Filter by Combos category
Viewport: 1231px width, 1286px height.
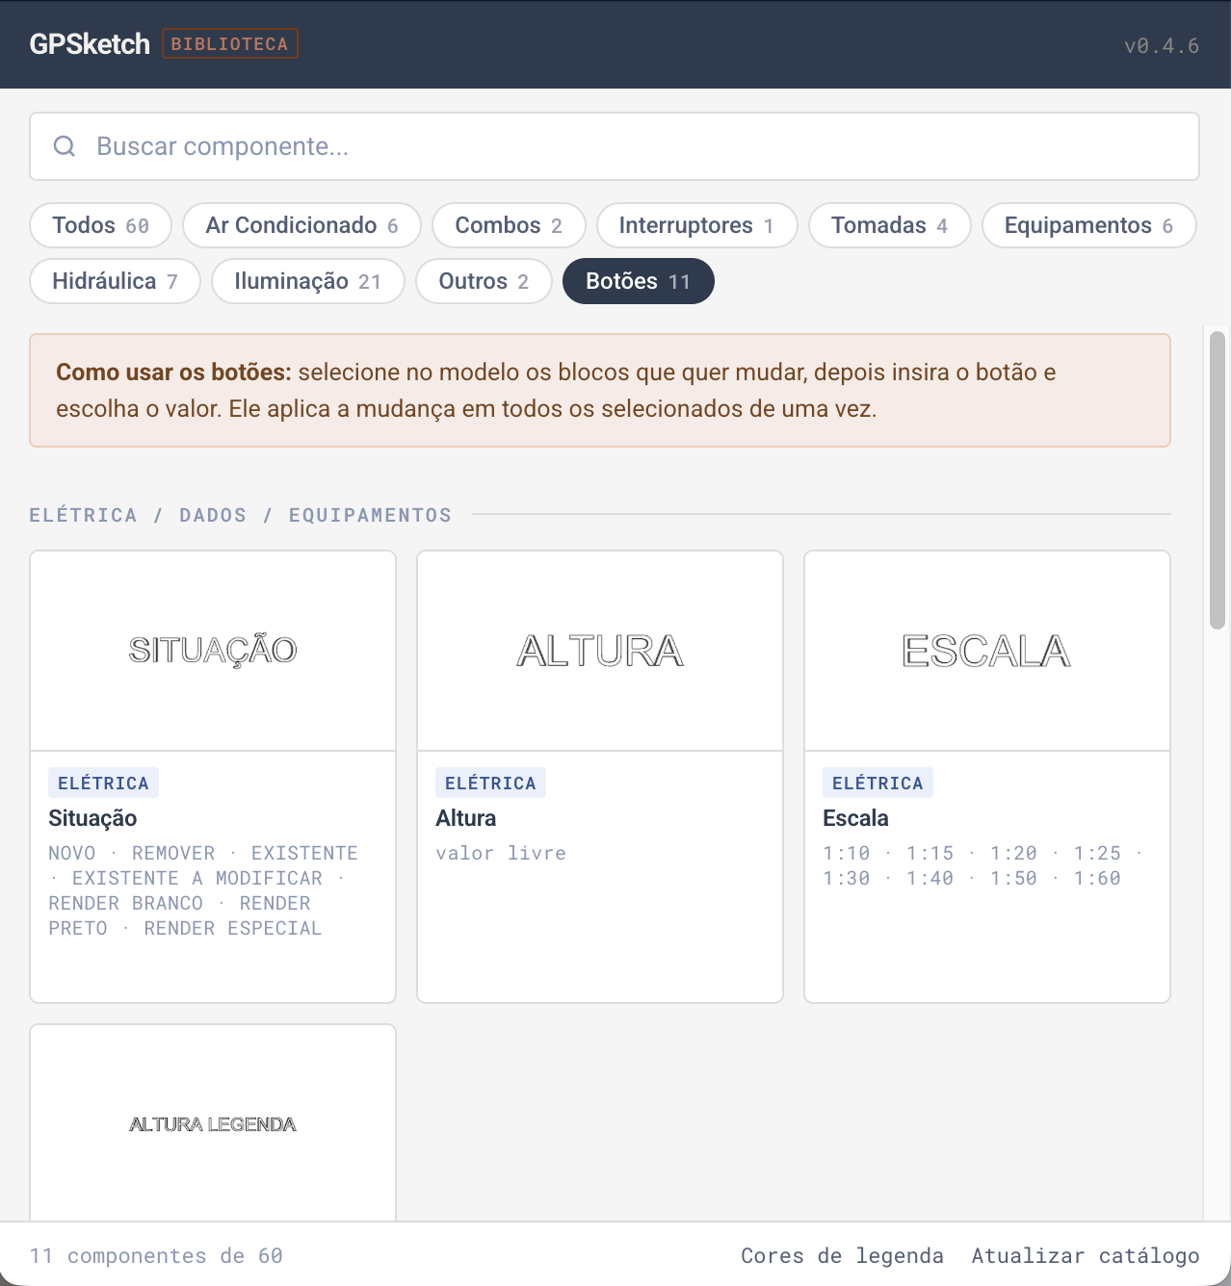pos(509,225)
